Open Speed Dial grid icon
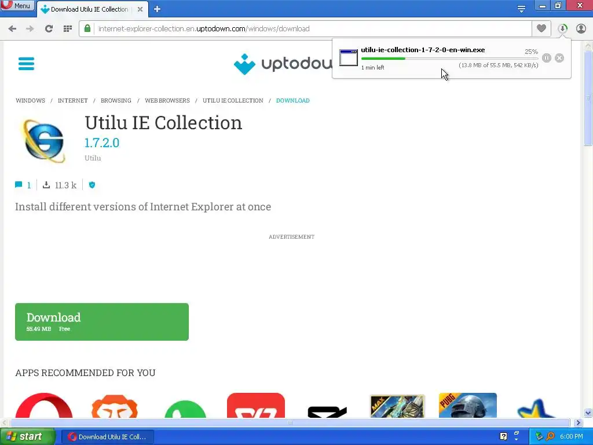This screenshot has width=593, height=445. (68, 29)
